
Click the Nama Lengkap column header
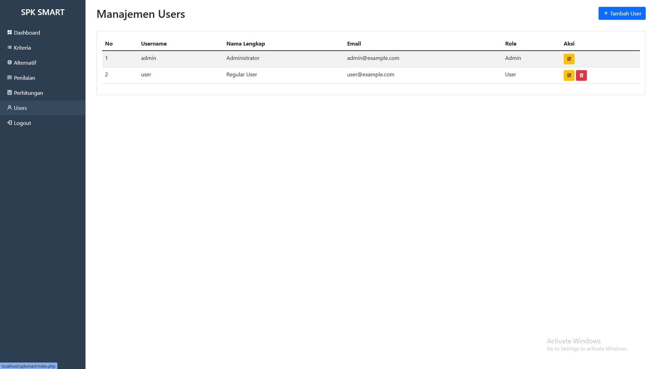(246, 44)
